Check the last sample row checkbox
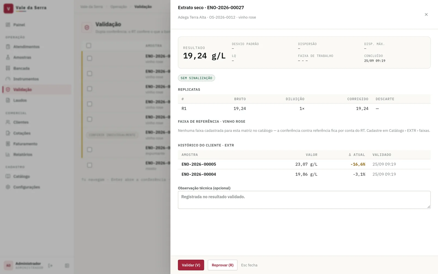438x274 pixels. pyautogui.click(x=90, y=165)
